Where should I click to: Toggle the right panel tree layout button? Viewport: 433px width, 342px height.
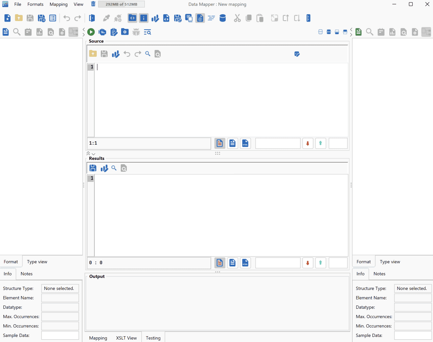(426, 32)
